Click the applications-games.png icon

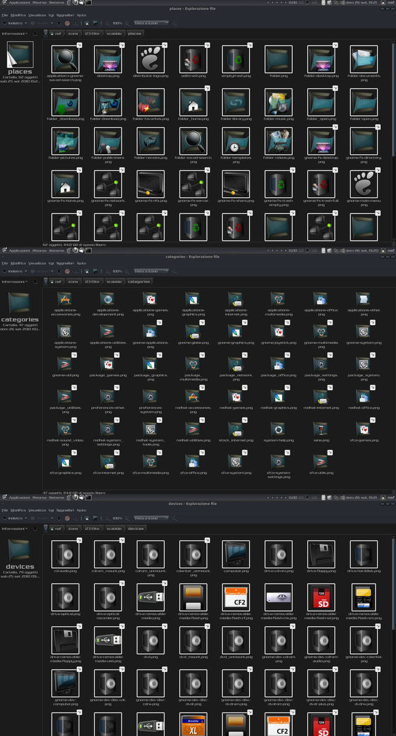click(x=150, y=299)
